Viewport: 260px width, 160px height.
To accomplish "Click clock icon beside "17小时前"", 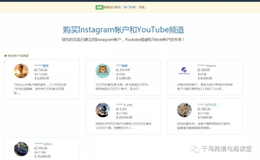I will click(36, 74).
